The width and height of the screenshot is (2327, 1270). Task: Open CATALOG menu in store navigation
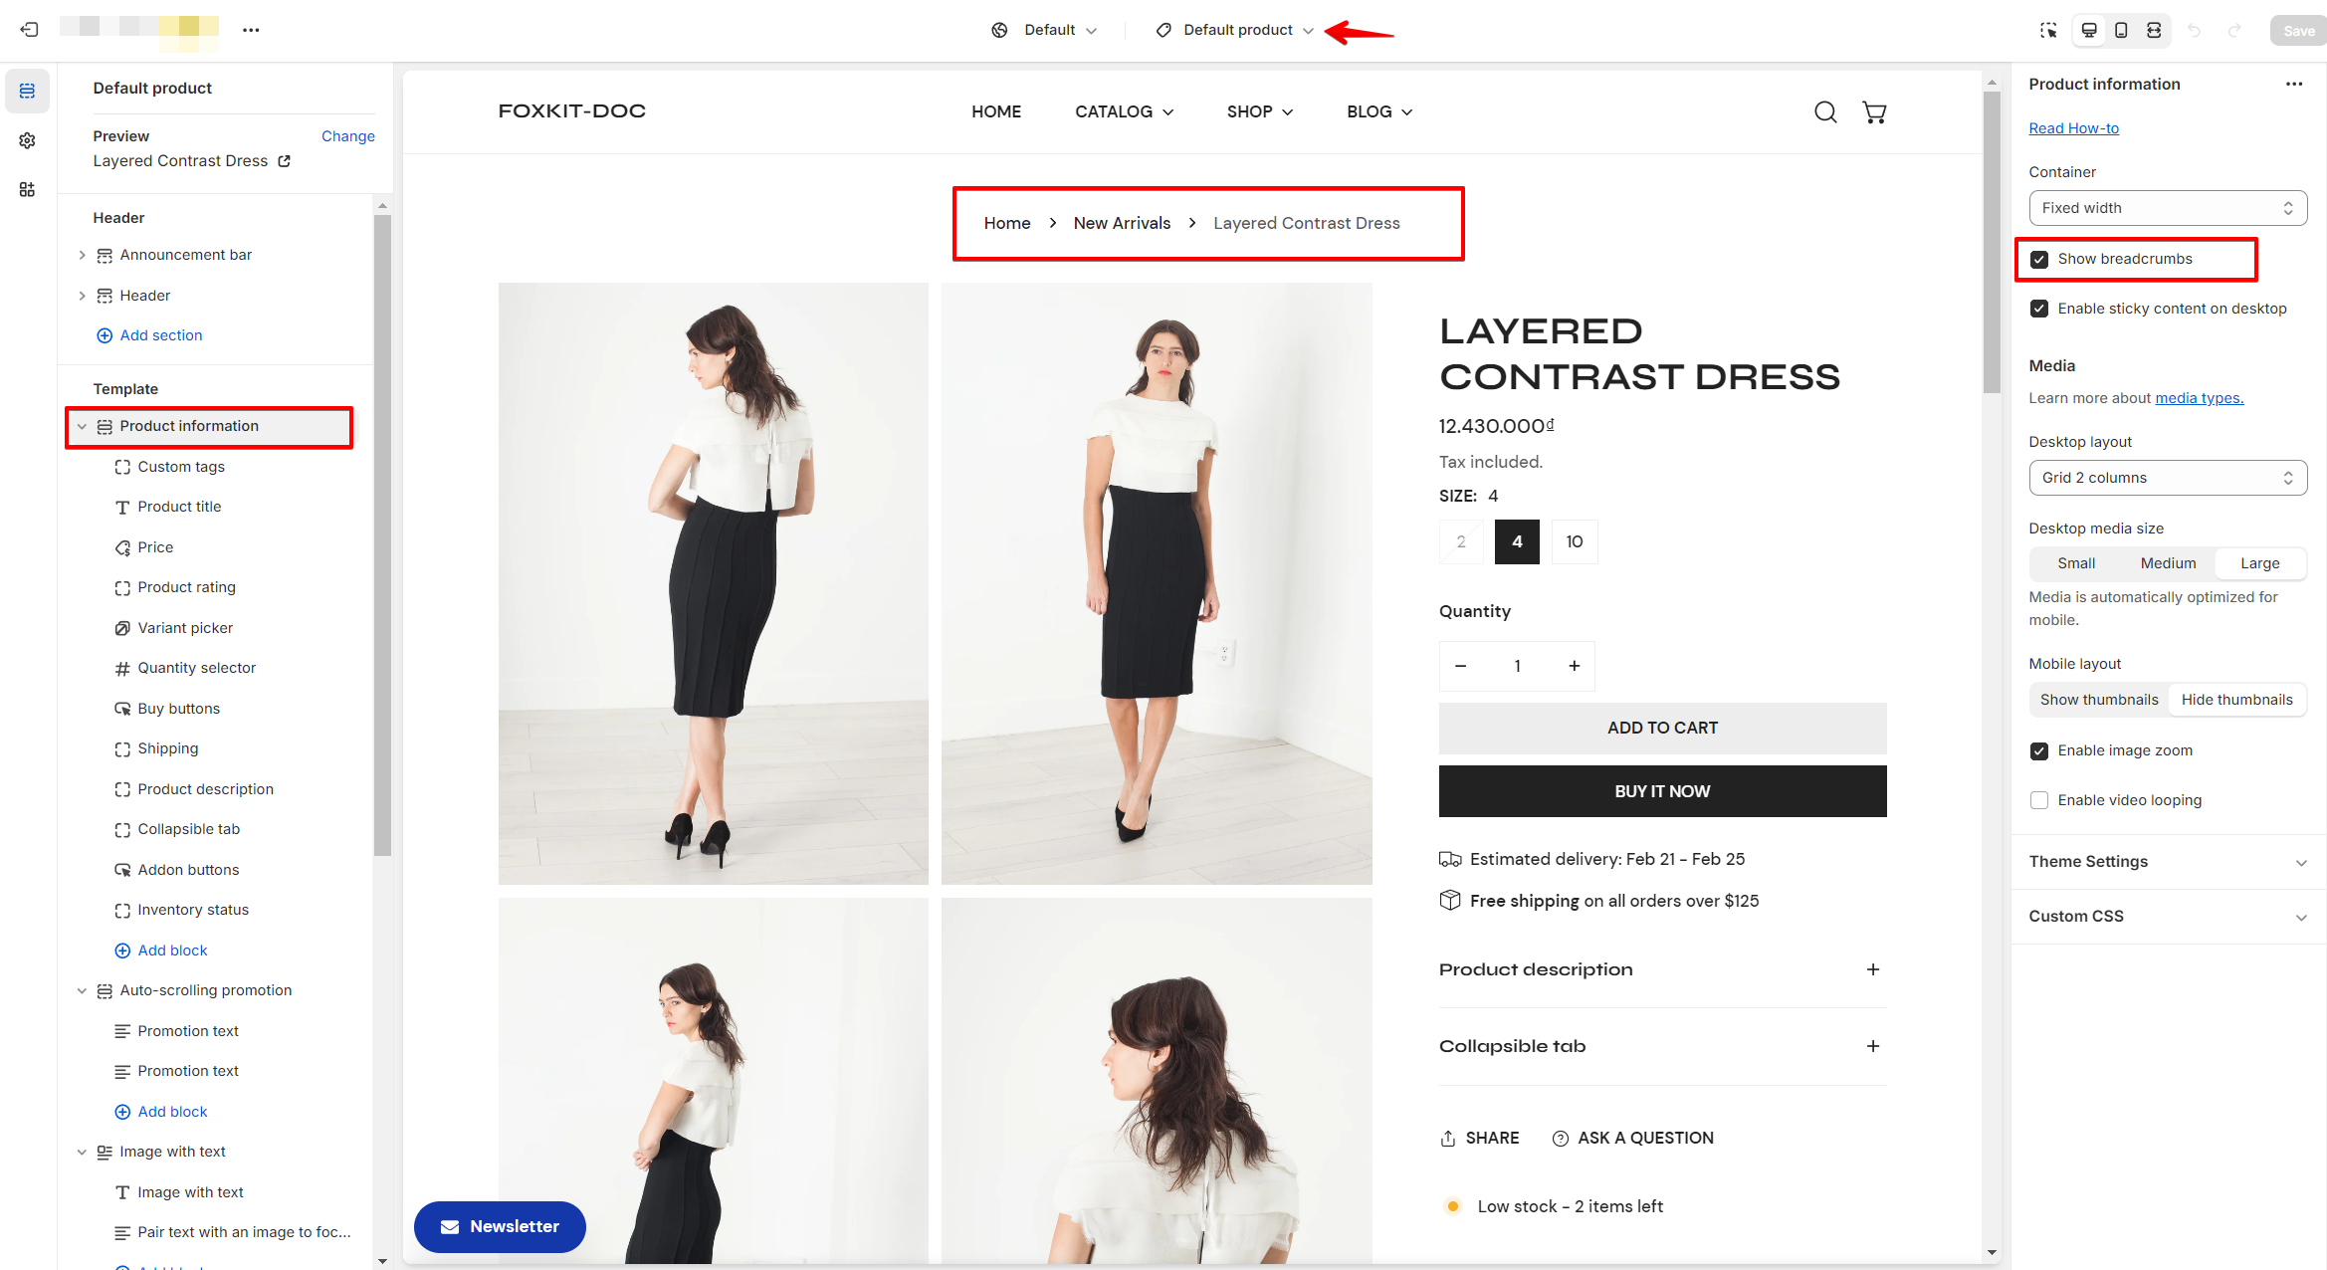tap(1124, 111)
